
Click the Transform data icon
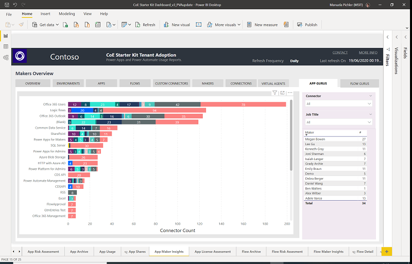[x=124, y=25]
